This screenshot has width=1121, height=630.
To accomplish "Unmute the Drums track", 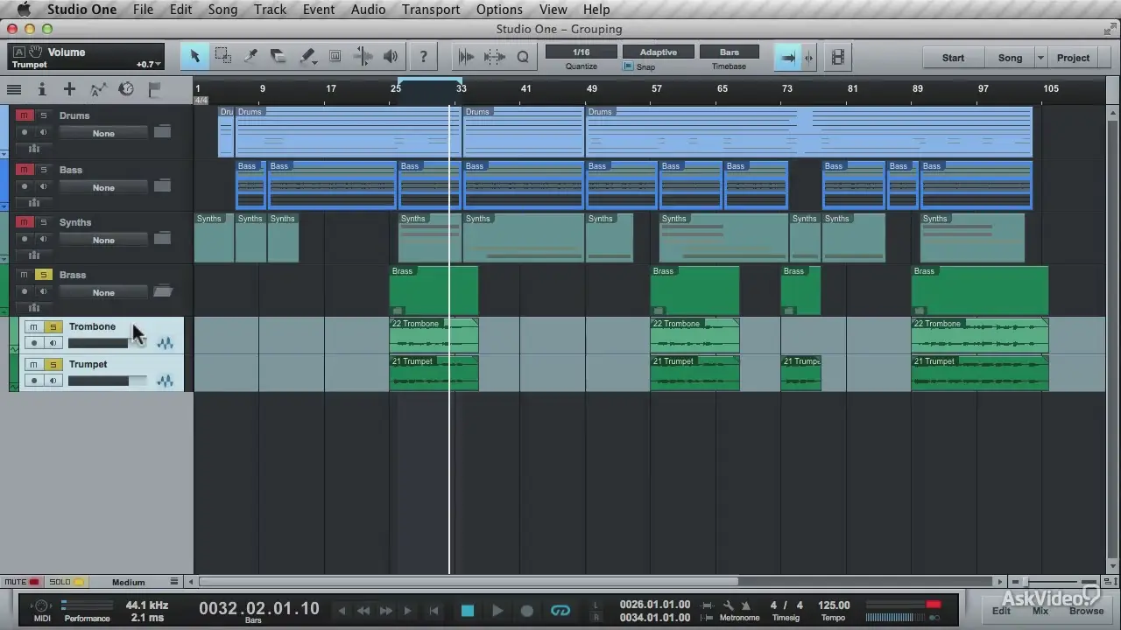I will tap(24, 115).
